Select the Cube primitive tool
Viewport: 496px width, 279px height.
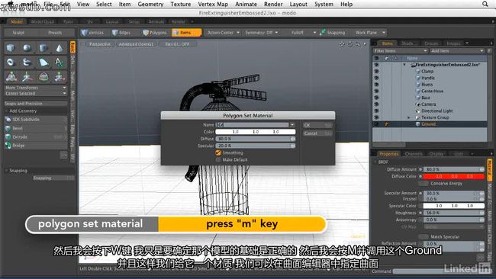(11, 48)
